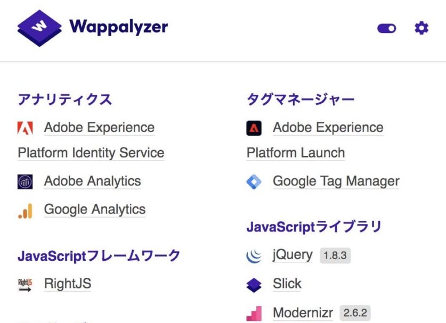The image size is (446, 323).
Task: Click the jQuery swirl icon
Action: point(254,255)
